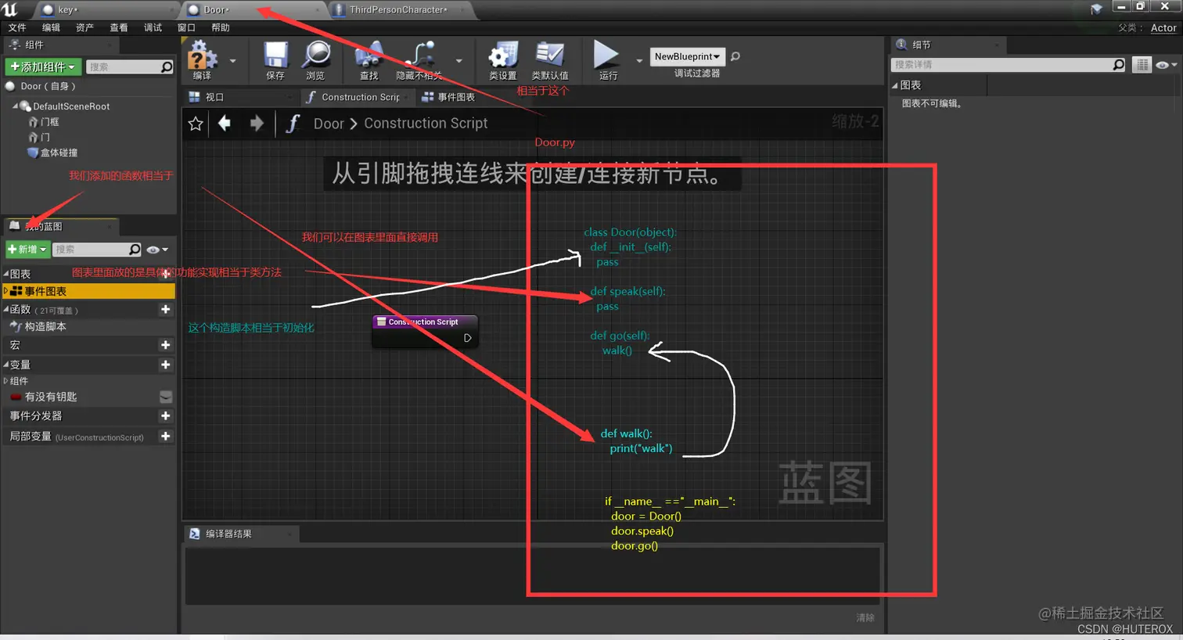Switch to the 事件图表 Event Graph tab

456,97
